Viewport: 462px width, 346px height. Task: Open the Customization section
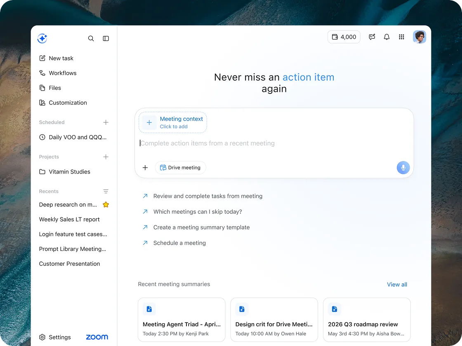[63, 103]
